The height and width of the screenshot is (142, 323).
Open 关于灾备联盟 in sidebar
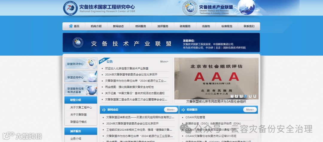pos(78,115)
